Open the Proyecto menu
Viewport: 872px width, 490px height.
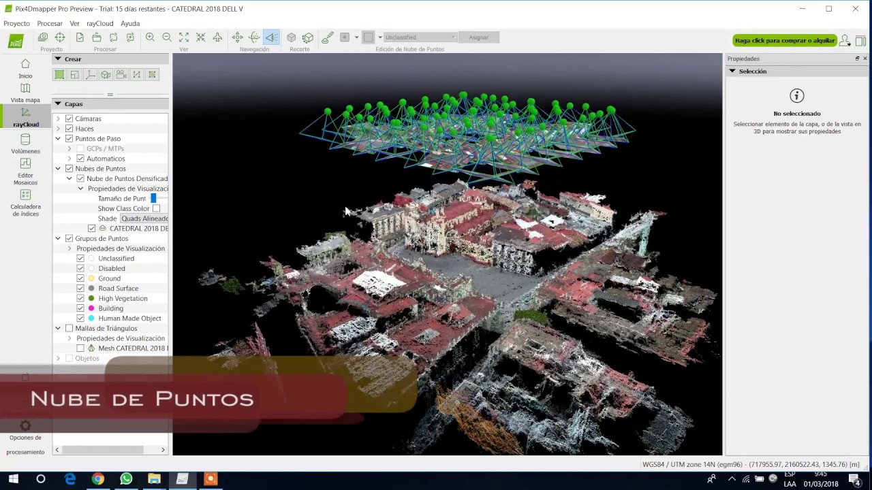coord(17,23)
